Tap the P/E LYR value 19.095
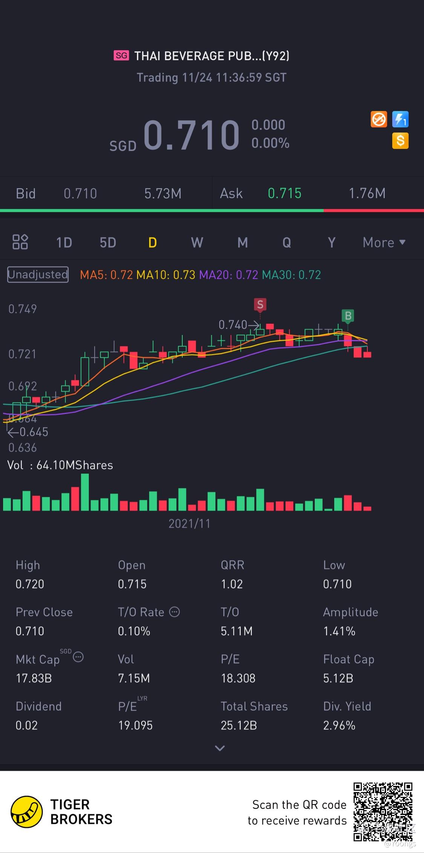The image size is (424, 853). [135, 725]
